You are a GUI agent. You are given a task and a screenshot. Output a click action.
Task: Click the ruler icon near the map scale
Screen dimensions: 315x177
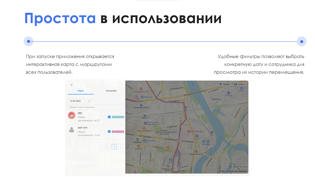(245, 167)
